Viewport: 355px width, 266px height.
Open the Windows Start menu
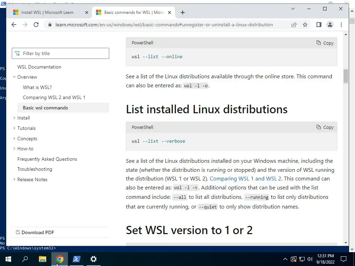pos(8,259)
